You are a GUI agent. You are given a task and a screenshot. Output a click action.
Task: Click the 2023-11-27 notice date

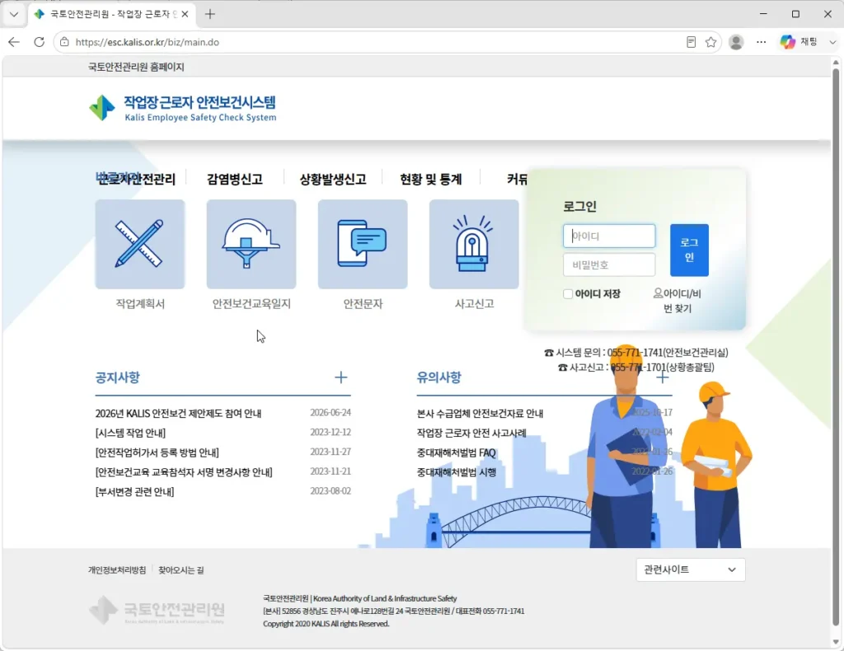pos(331,452)
